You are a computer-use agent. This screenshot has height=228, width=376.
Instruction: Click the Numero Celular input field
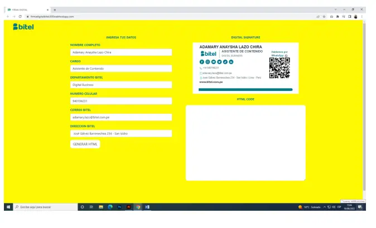coord(121,101)
